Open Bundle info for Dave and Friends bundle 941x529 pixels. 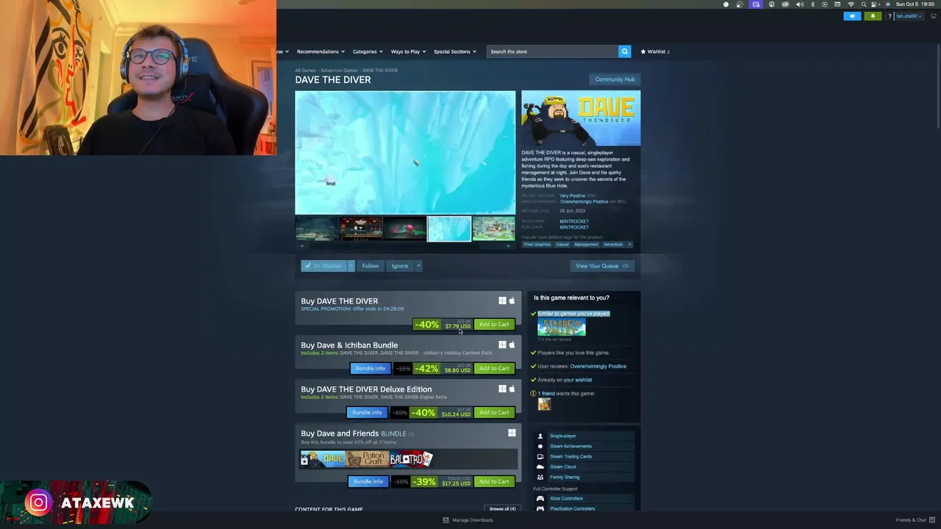click(x=368, y=481)
